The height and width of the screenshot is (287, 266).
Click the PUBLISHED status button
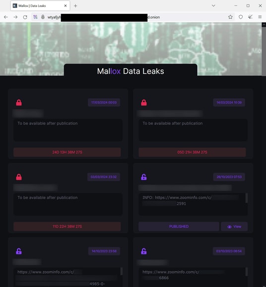[179, 227]
